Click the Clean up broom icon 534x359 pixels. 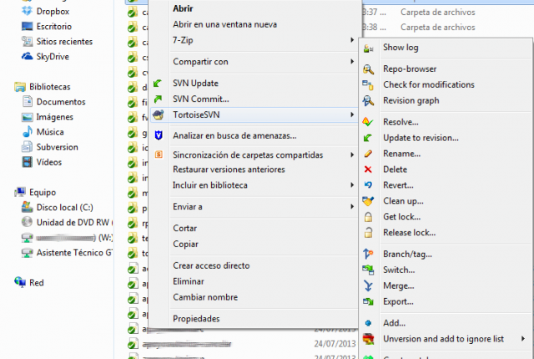368,201
